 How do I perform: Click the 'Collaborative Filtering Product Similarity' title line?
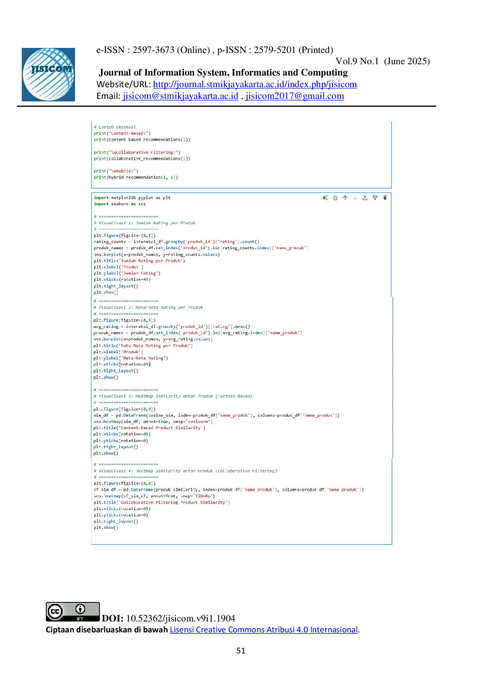(161, 503)
